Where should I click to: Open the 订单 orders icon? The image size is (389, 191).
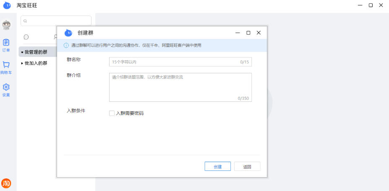click(x=6, y=45)
